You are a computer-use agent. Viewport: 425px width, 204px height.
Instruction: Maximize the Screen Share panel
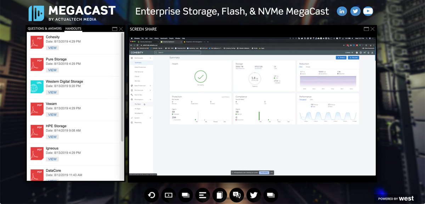click(366, 29)
